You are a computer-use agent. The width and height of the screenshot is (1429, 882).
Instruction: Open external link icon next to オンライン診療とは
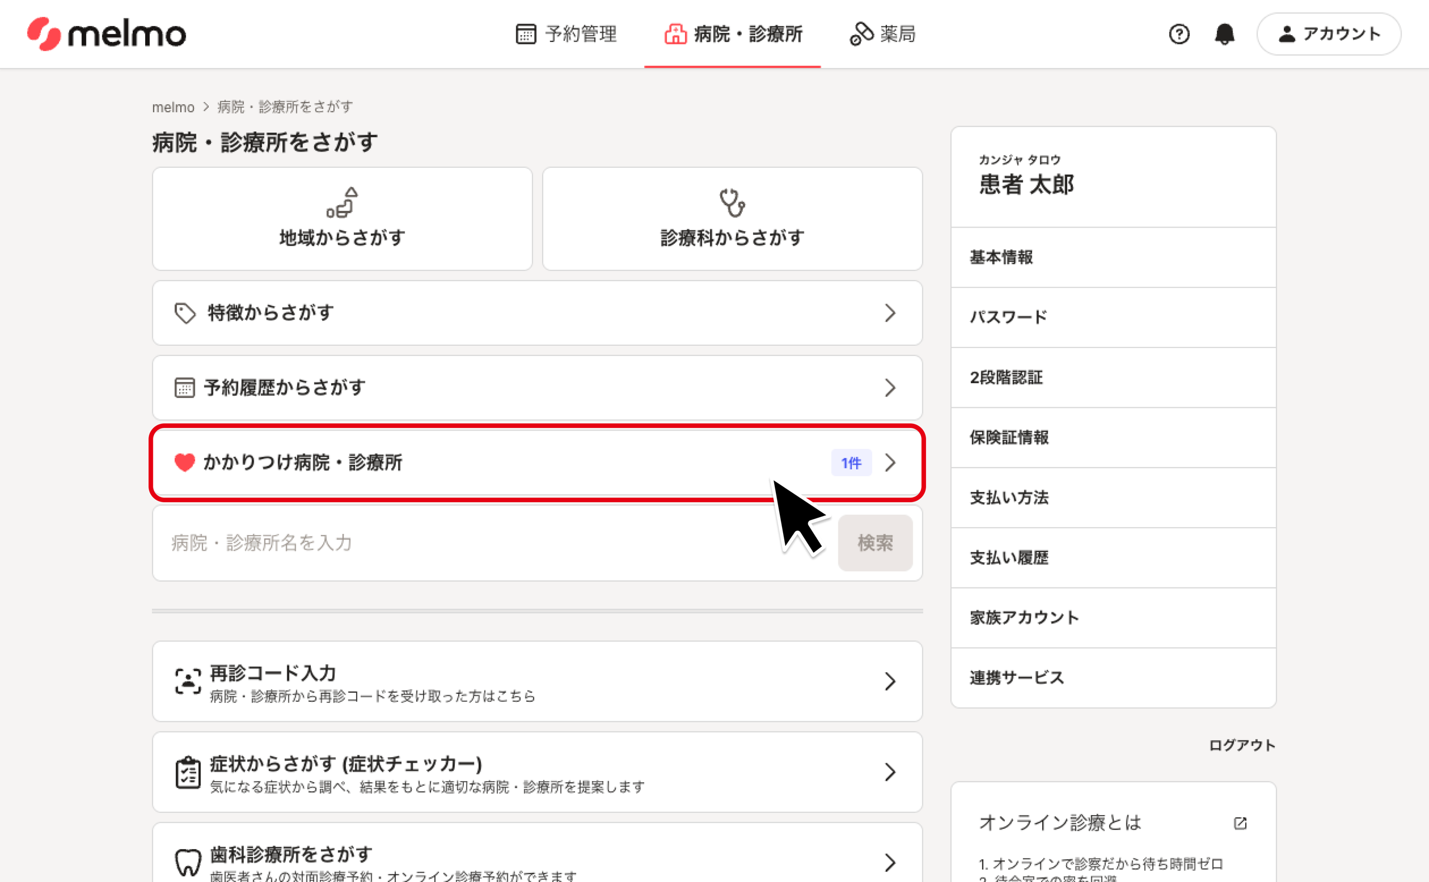(1240, 823)
